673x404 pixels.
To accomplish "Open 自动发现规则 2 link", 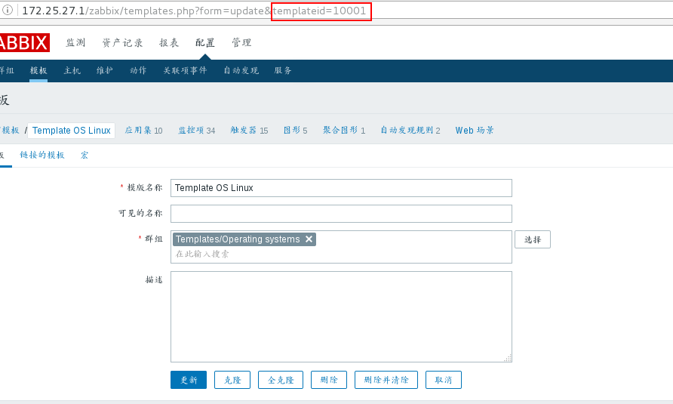I will click(410, 130).
